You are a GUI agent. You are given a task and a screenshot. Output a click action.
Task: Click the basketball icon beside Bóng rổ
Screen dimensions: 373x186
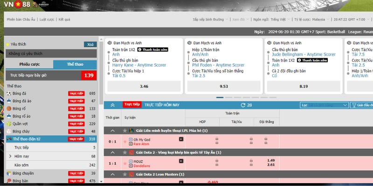click(9, 109)
